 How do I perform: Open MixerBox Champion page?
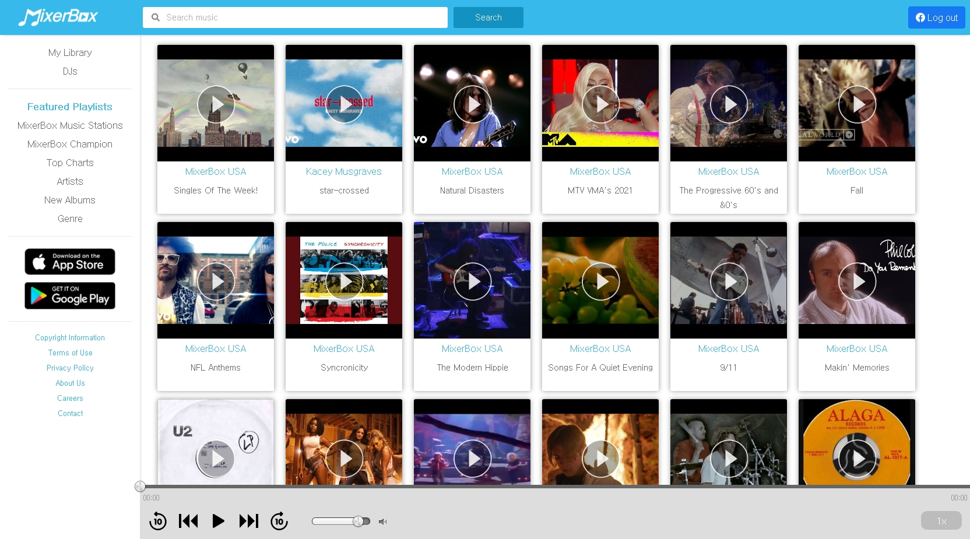(x=70, y=144)
